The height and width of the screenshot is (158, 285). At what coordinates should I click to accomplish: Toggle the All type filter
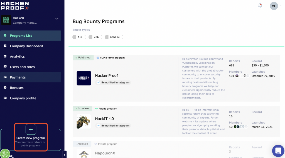(79, 37)
